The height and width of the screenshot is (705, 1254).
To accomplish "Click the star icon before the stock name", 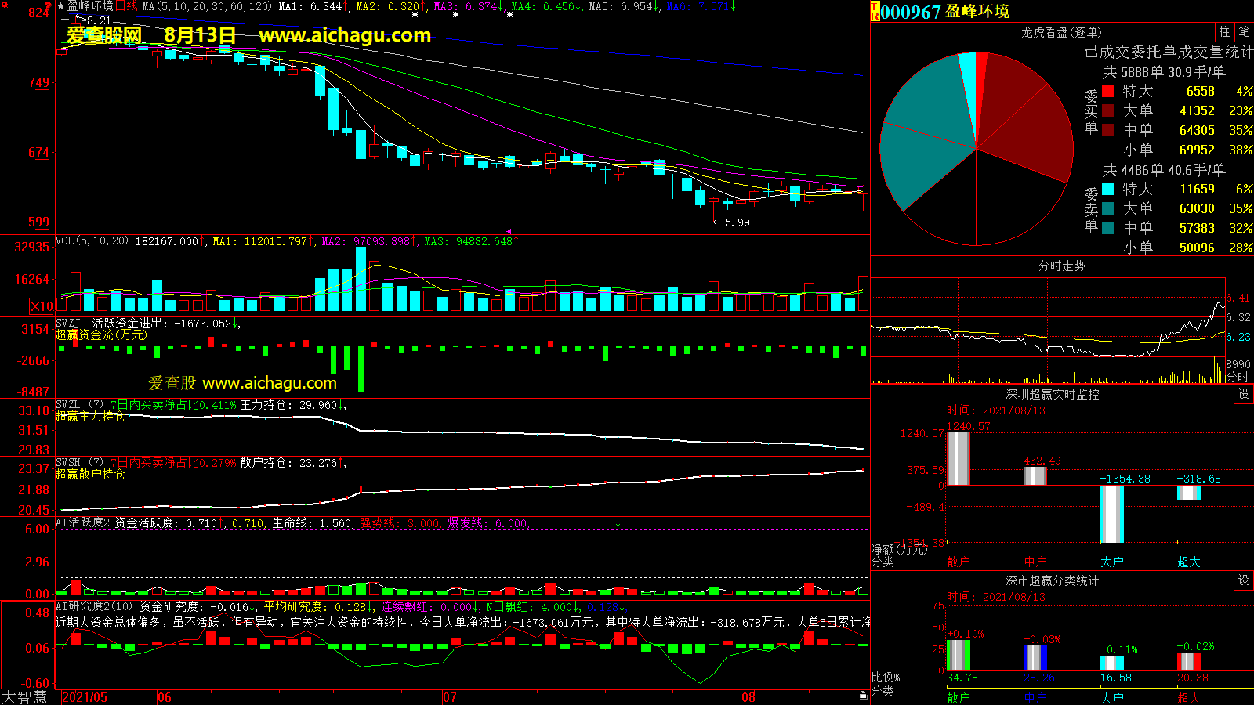I will 61,6.
